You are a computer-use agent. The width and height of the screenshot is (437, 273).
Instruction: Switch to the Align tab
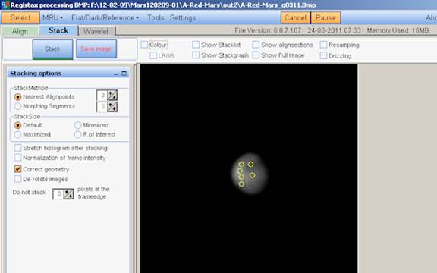(20, 31)
